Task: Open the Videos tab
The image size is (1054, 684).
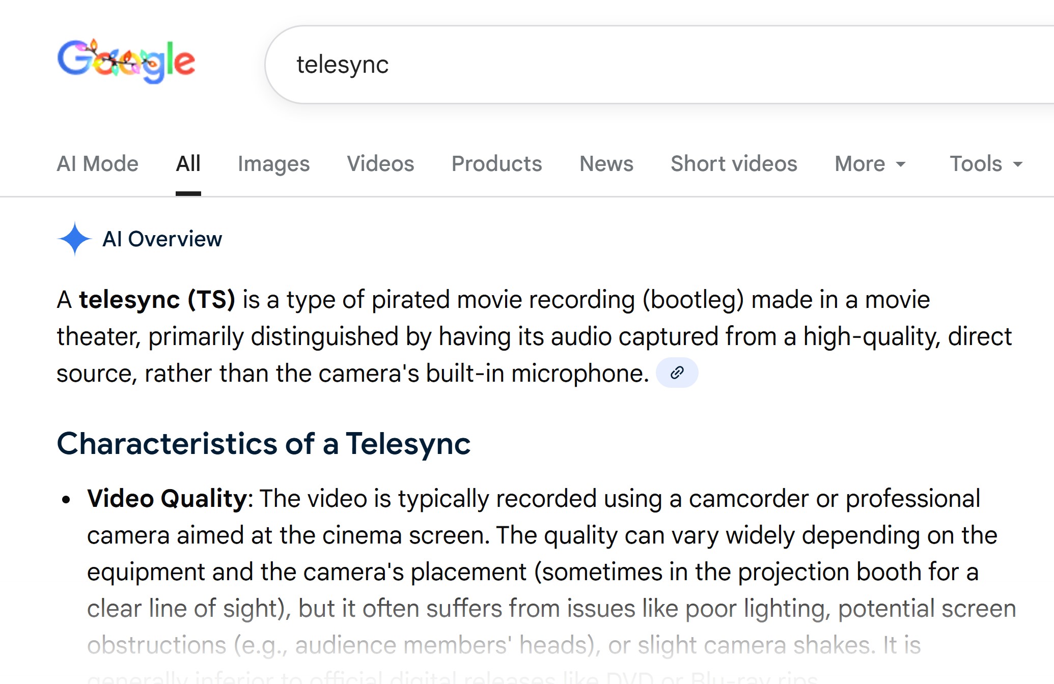Action: click(380, 164)
